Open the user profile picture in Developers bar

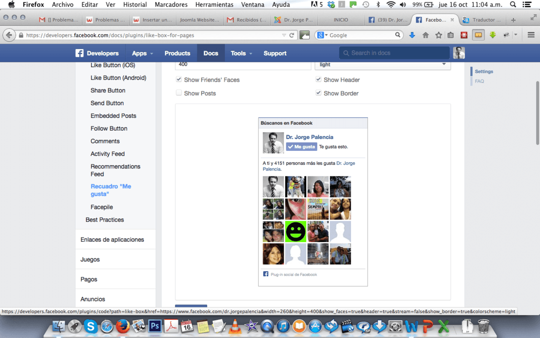click(x=459, y=53)
